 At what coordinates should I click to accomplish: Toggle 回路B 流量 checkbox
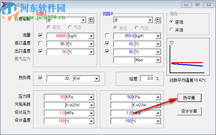[107, 35]
